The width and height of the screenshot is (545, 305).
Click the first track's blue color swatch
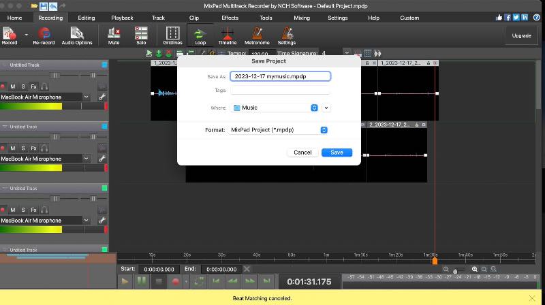coord(104,65)
